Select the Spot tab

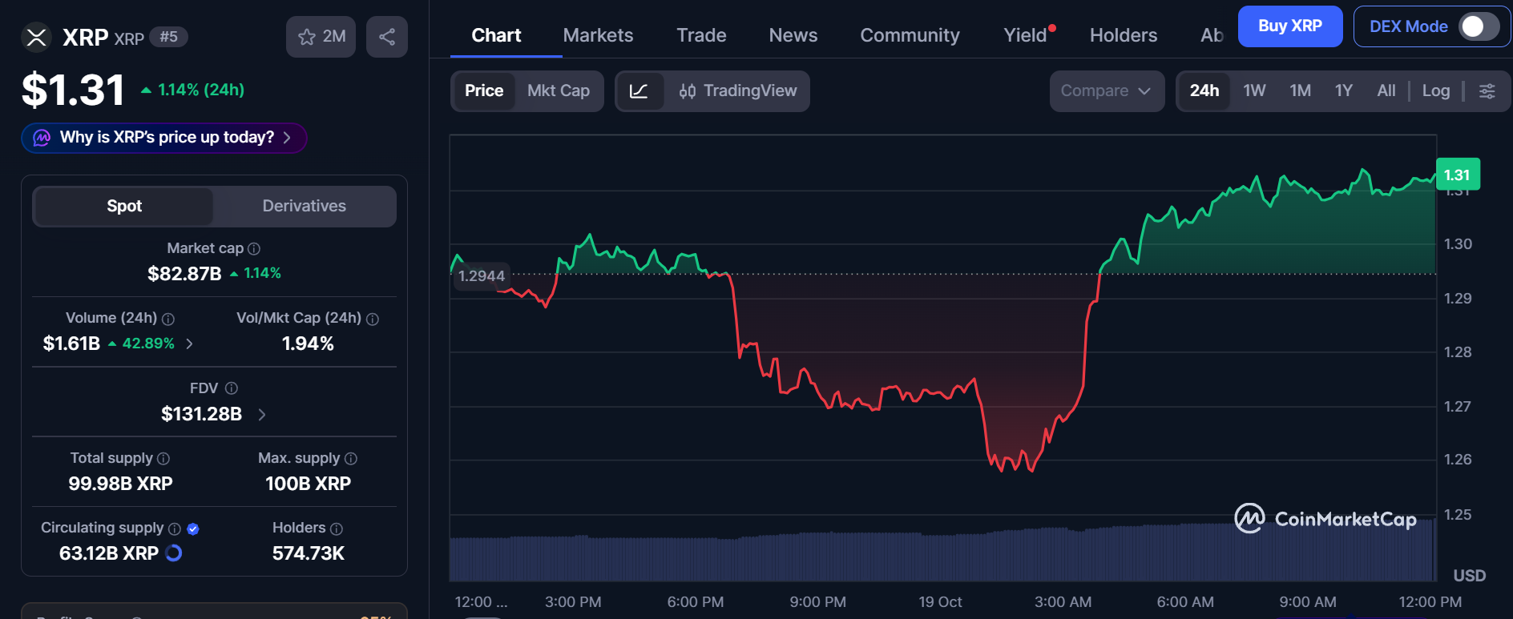[x=124, y=207]
